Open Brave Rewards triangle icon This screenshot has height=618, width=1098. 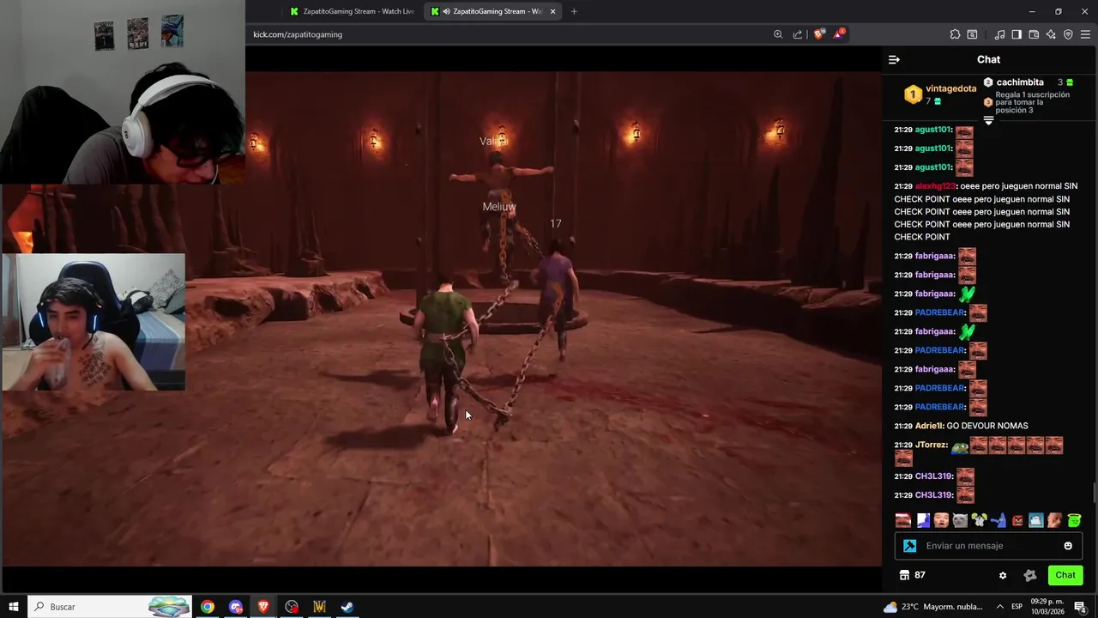pos(838,34)
